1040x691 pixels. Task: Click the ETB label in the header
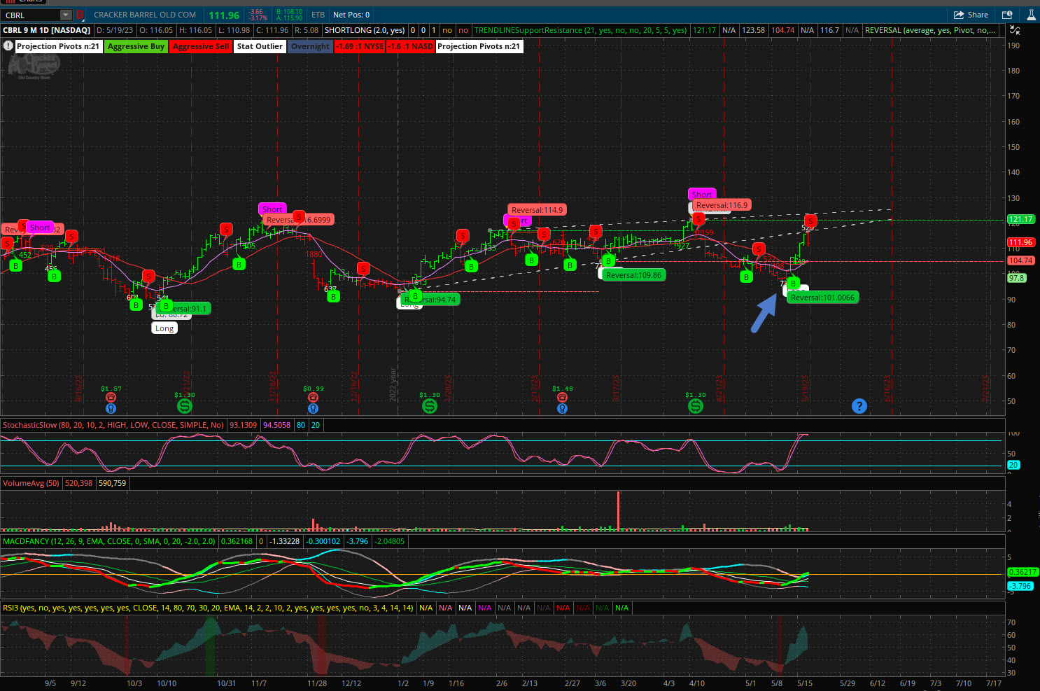tap(318, 15)
